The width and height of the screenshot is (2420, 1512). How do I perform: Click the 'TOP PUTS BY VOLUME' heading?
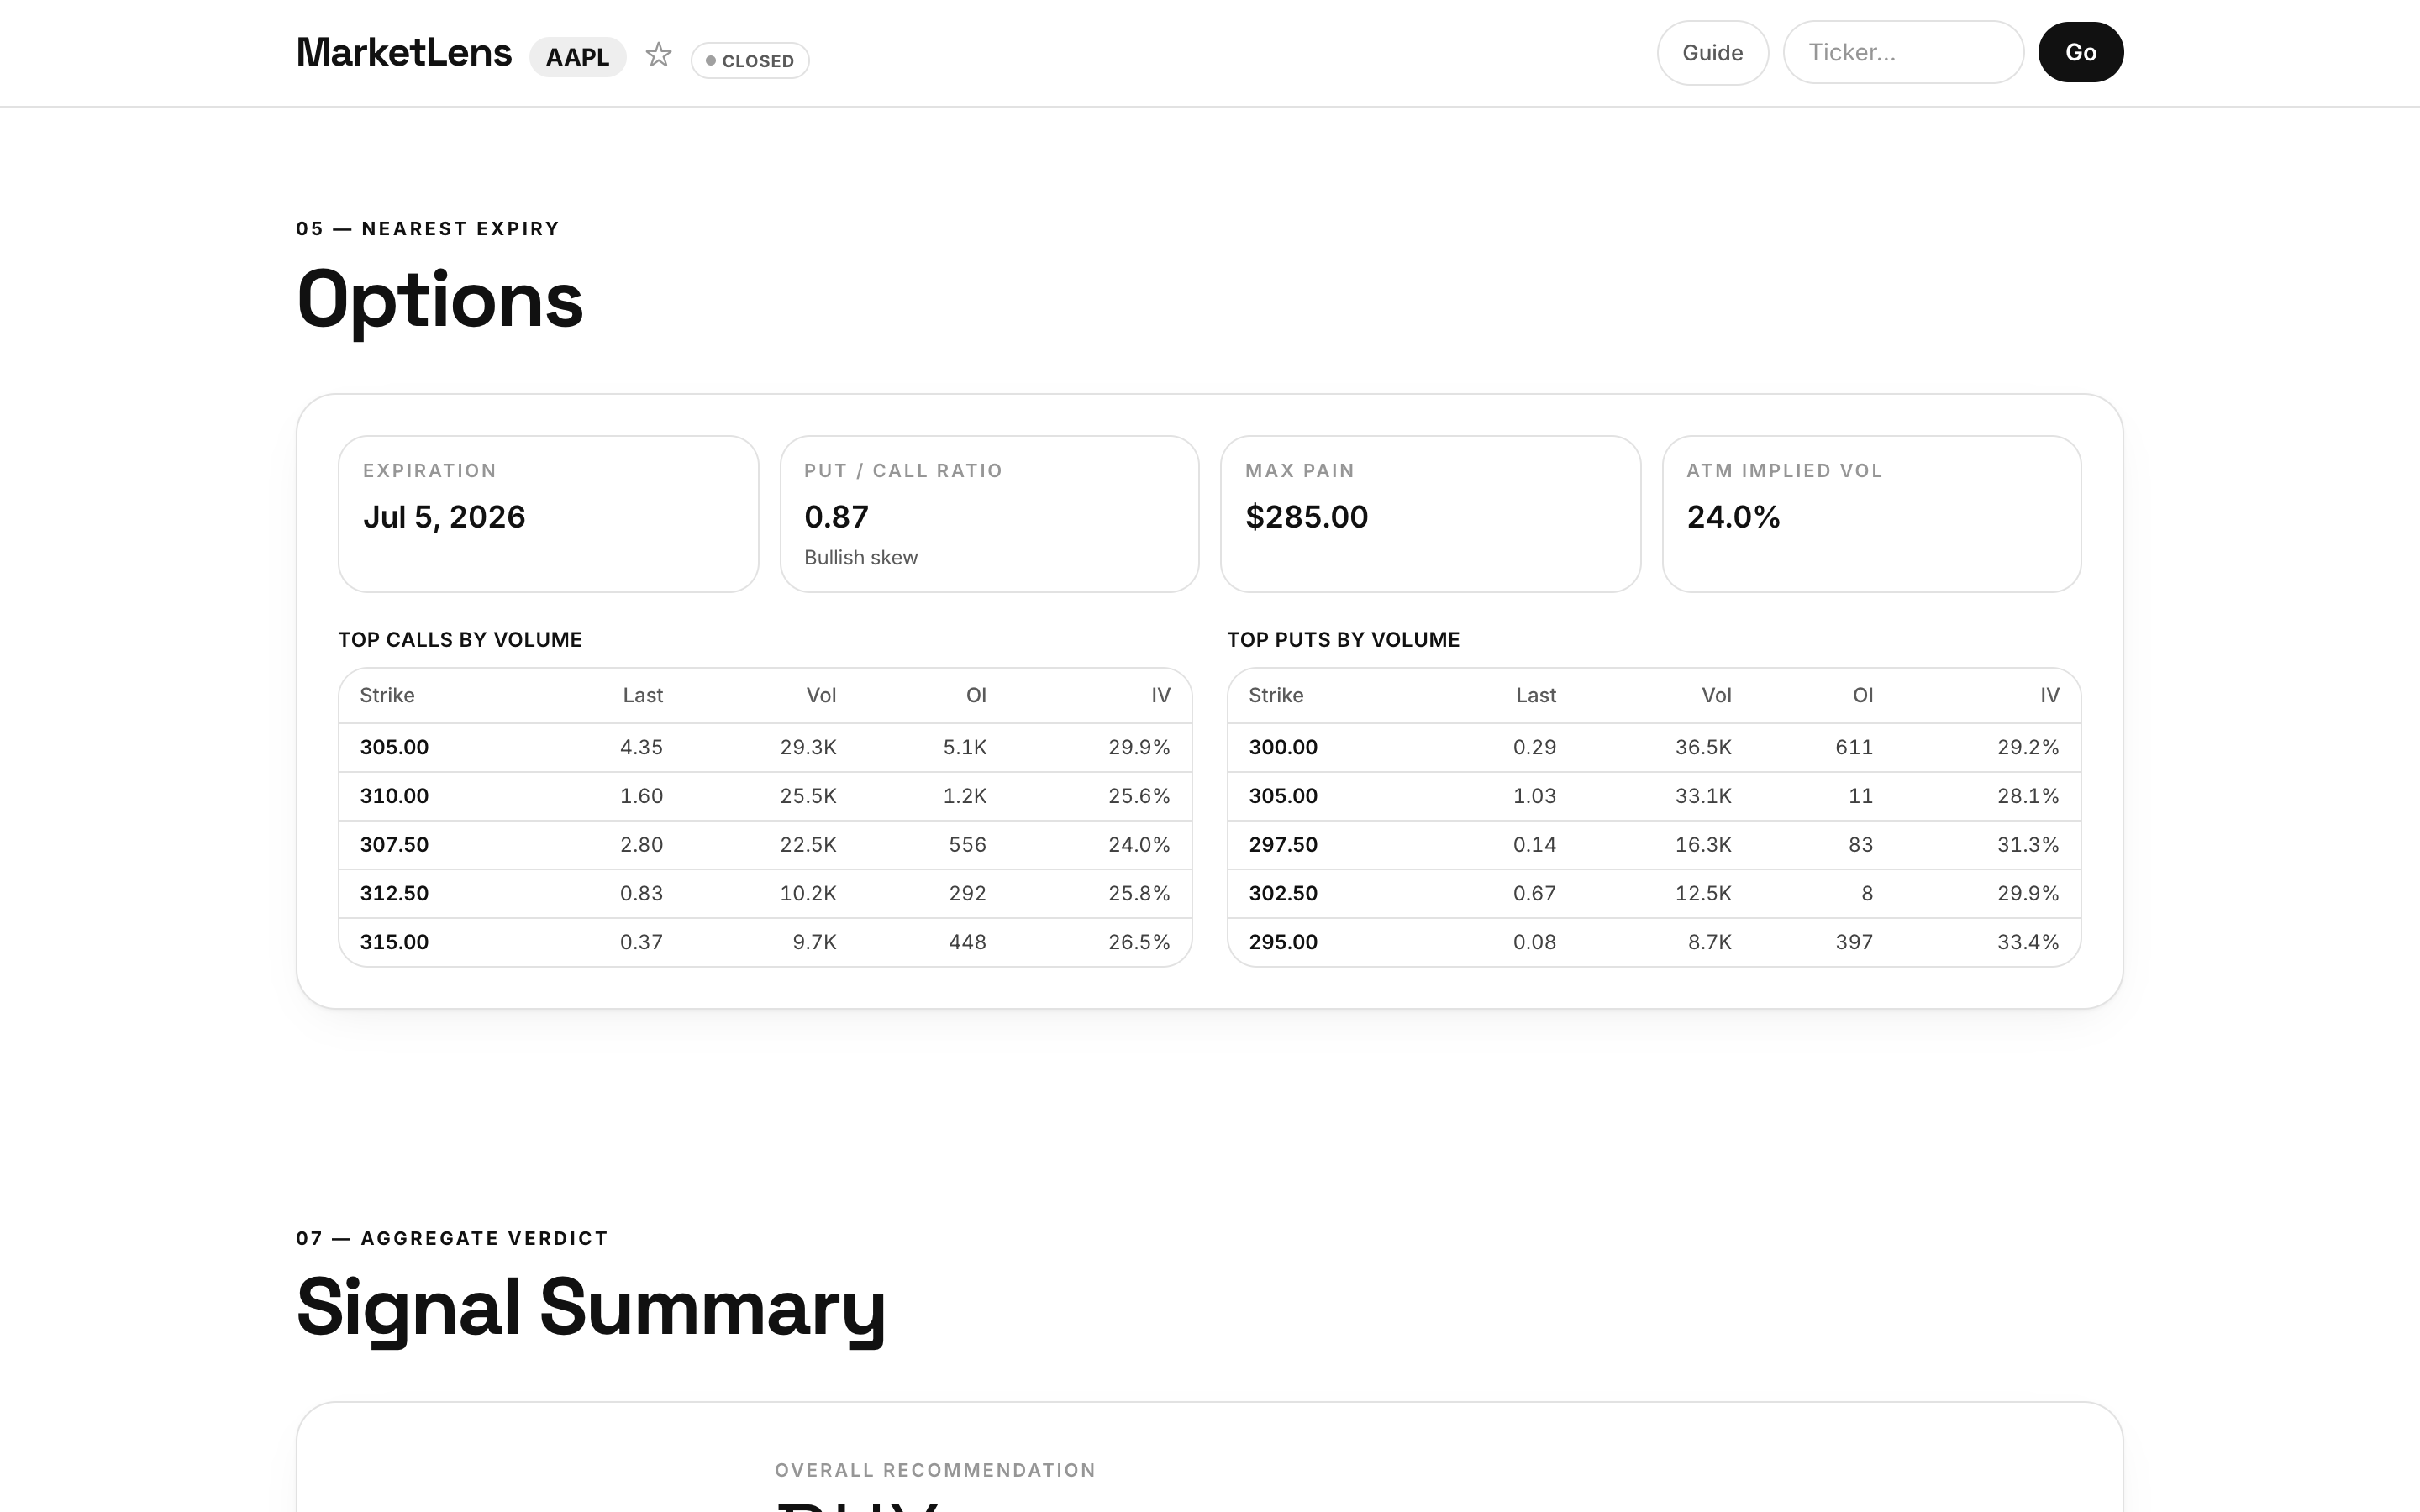[1343, 640]
